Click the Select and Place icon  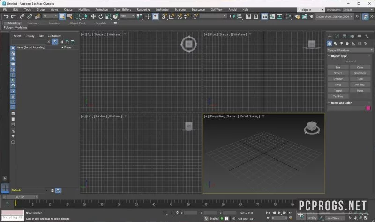[x=116, y=16]
